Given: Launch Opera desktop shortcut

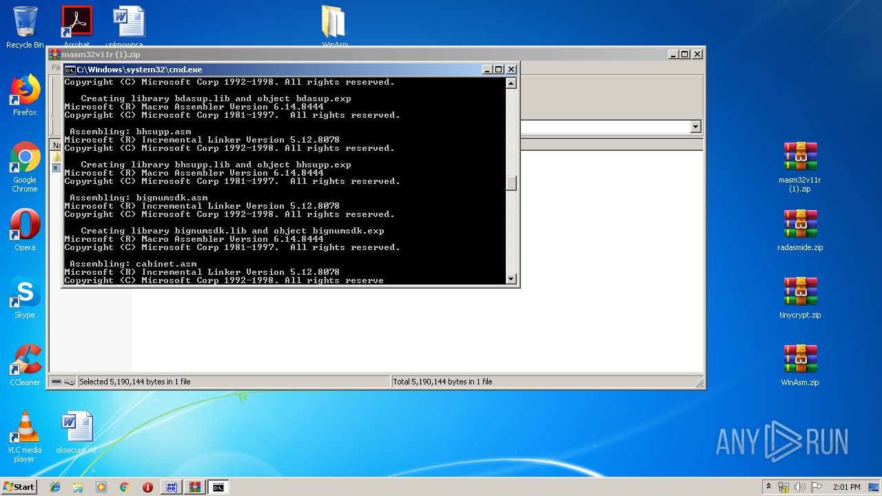Looking at the screenshot, I should click(25, 230).
